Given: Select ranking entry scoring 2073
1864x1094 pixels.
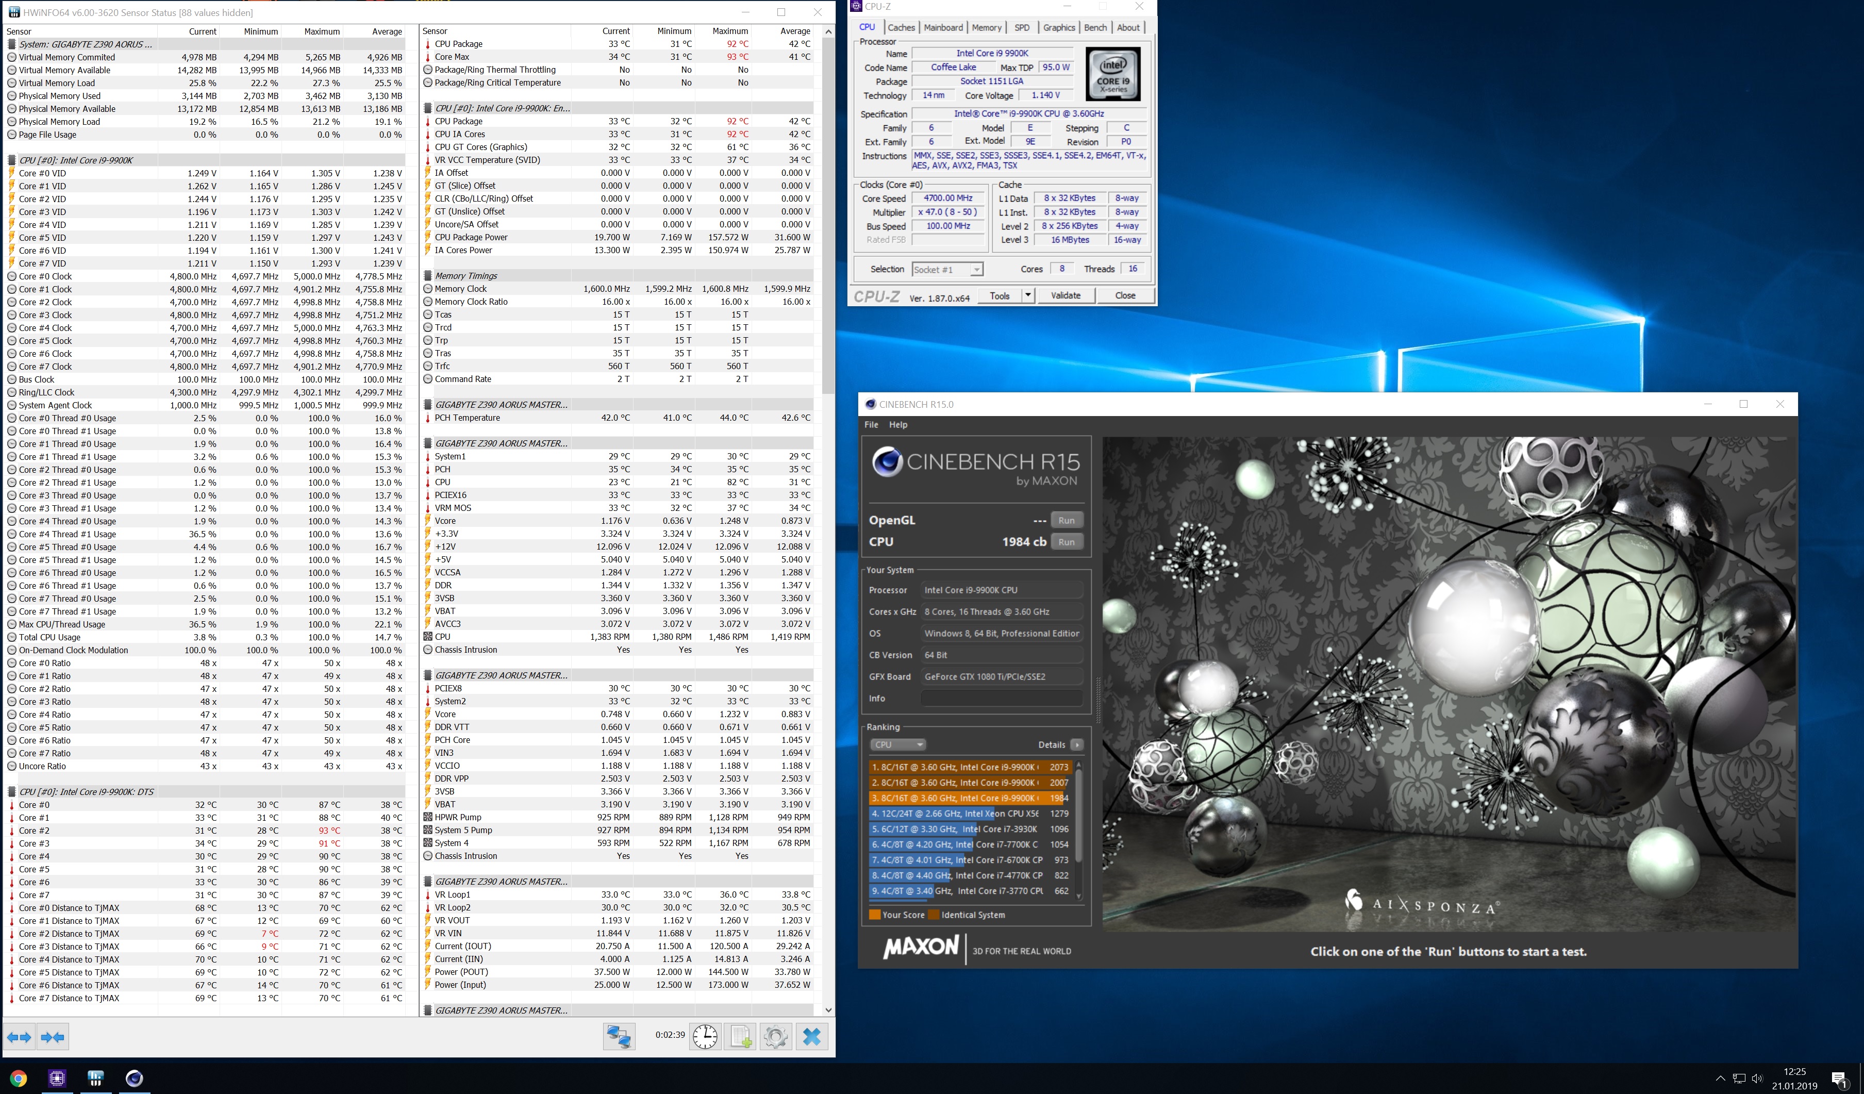Looking at the screenshot, I should (970, 767).
